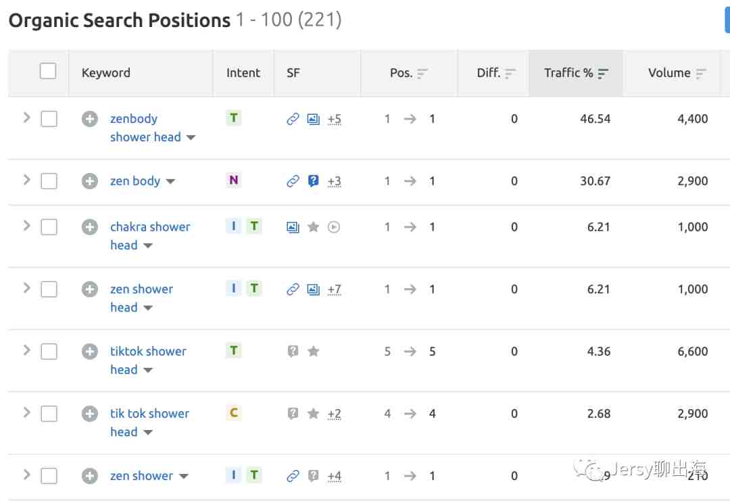The image size is (730, 503).
Task: Open the chakra shower head keyword link
Action: point(150,236)
